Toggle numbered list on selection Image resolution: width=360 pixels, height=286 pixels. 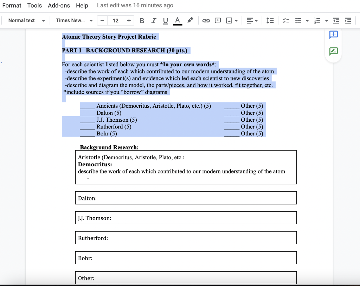[x=317, y=21]
